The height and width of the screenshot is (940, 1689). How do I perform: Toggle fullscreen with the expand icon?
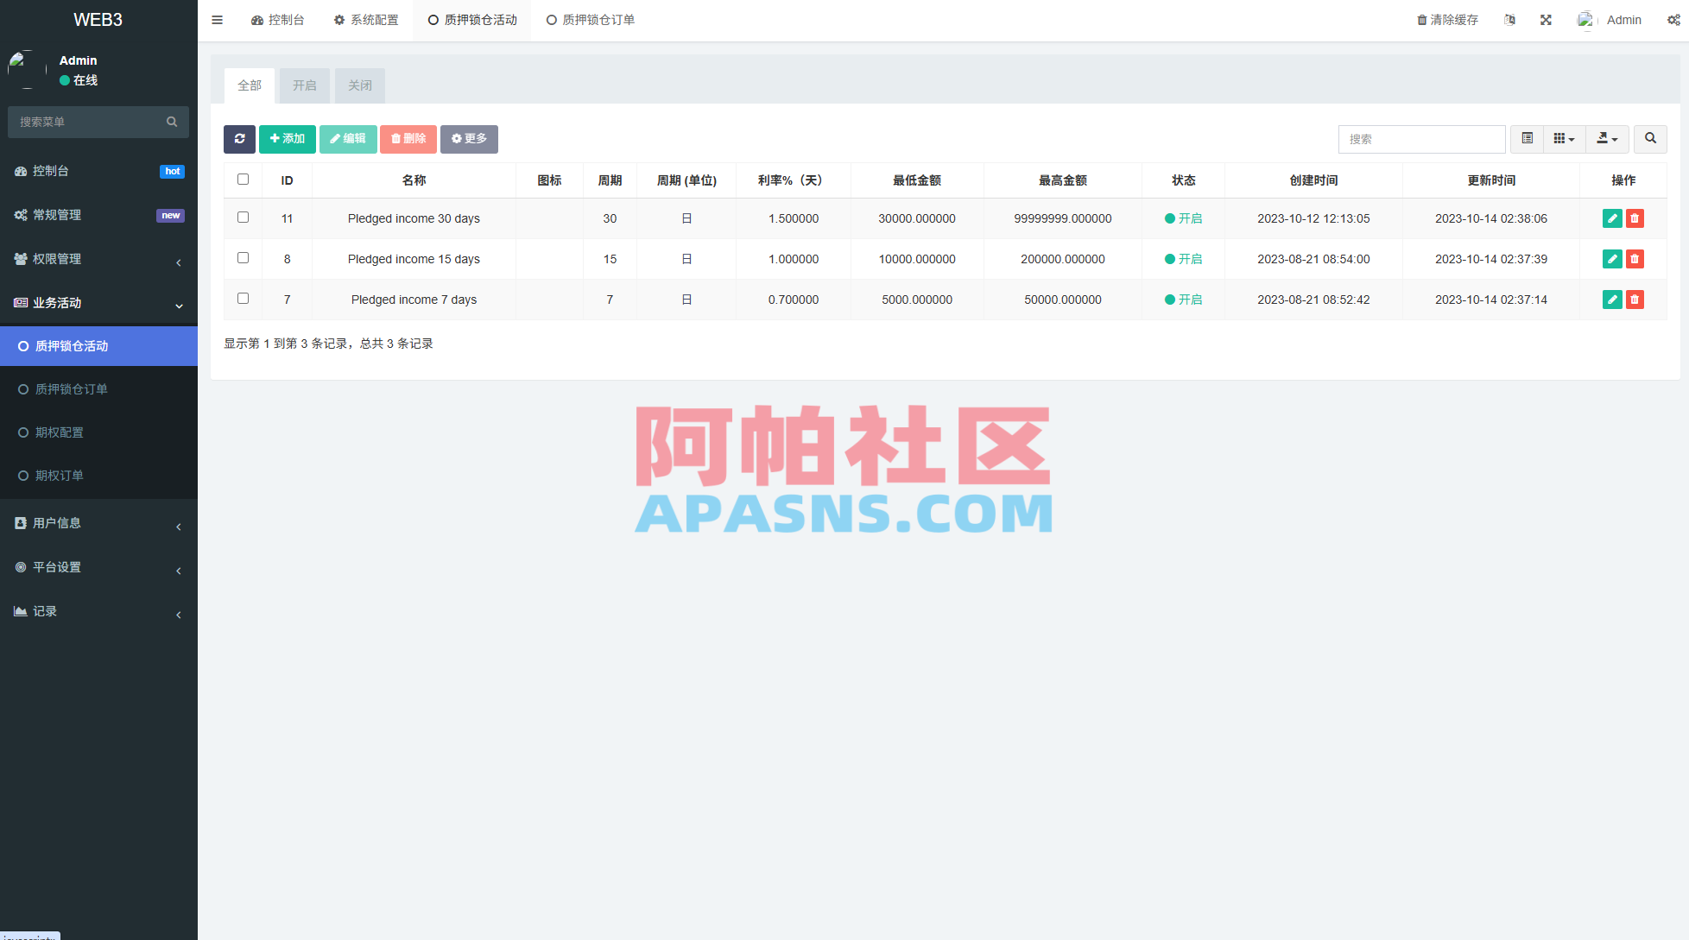(x=1546, y=20)
